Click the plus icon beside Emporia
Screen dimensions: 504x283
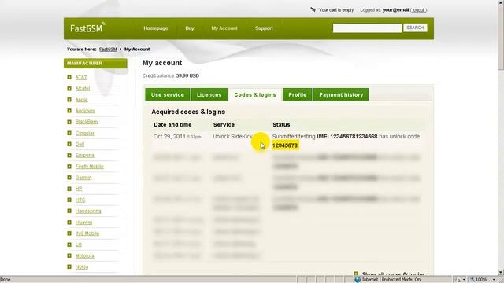click(69, 156)
